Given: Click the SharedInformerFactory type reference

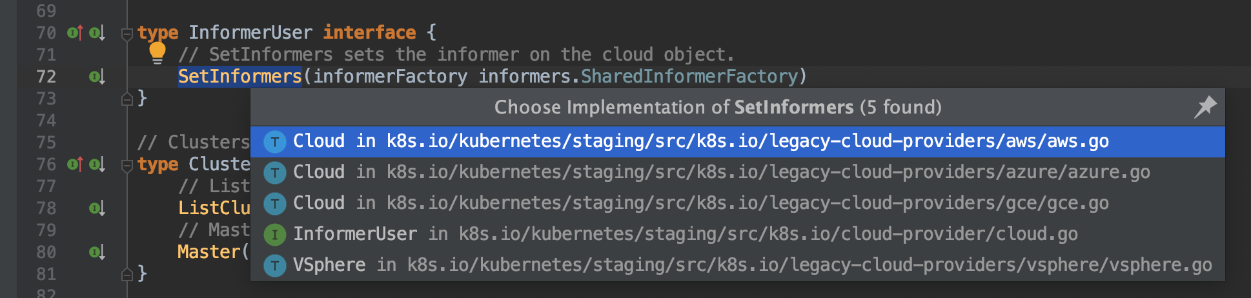Looking at the screenshot, I should [x=689, y=77].
